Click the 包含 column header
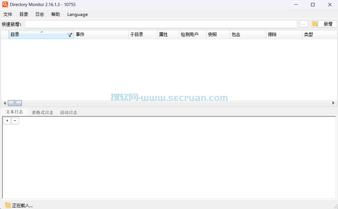The width and height of the screenshot is (338, 209). [x=248, y=34]
